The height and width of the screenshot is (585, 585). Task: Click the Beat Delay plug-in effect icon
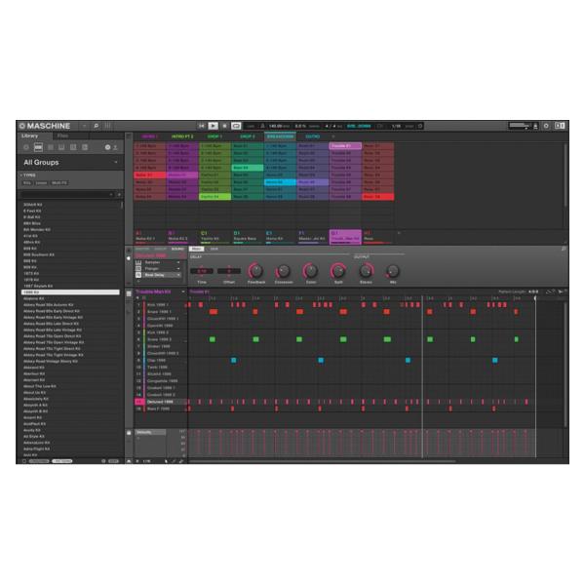click(x=138, y=275)
